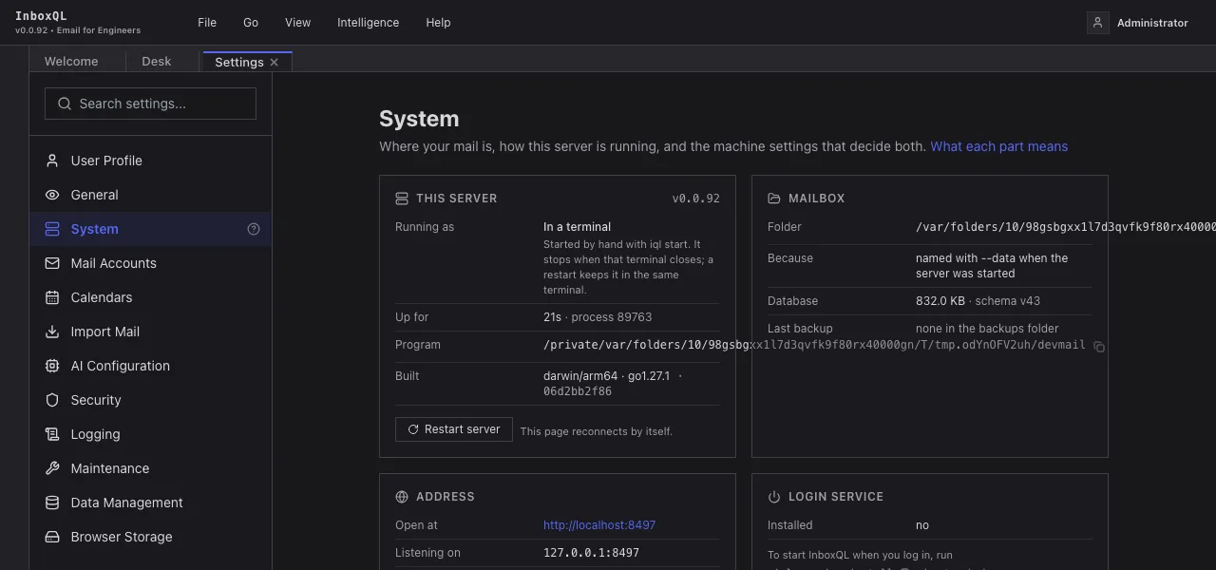Screen dimensions: 1216x570
Task: Copy the program path with copy icon
Action: point(1099,347)
